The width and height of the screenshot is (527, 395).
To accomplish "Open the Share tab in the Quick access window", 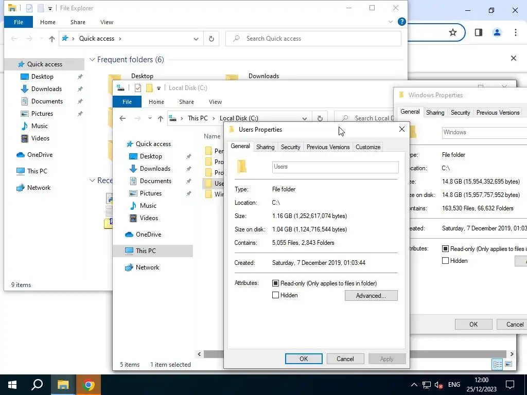I will [78, 22].
